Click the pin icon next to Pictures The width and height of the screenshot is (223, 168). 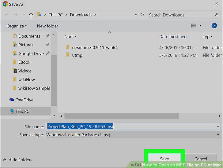tap(47, 45)
